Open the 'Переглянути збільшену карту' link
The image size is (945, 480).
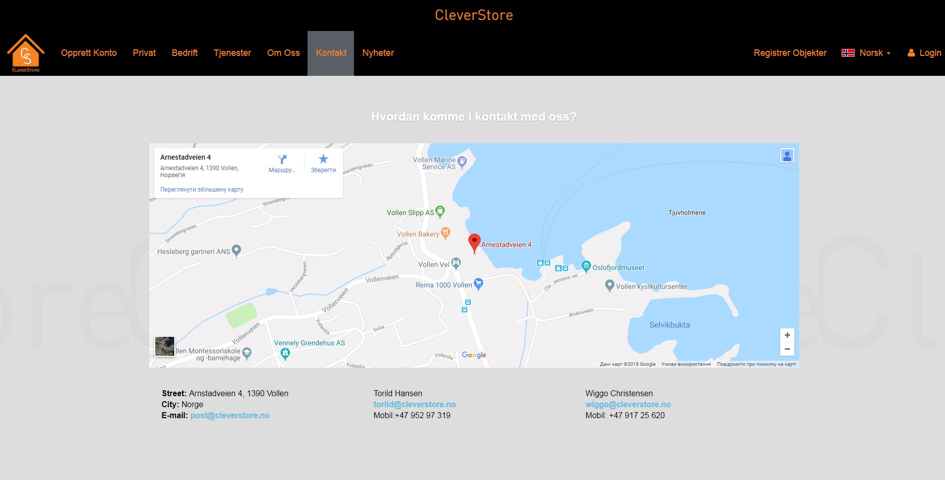[x=202, y=190]
